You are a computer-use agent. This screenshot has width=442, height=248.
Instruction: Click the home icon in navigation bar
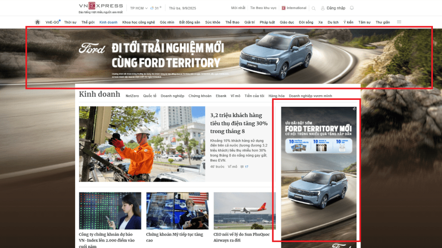tap(38, 22)
